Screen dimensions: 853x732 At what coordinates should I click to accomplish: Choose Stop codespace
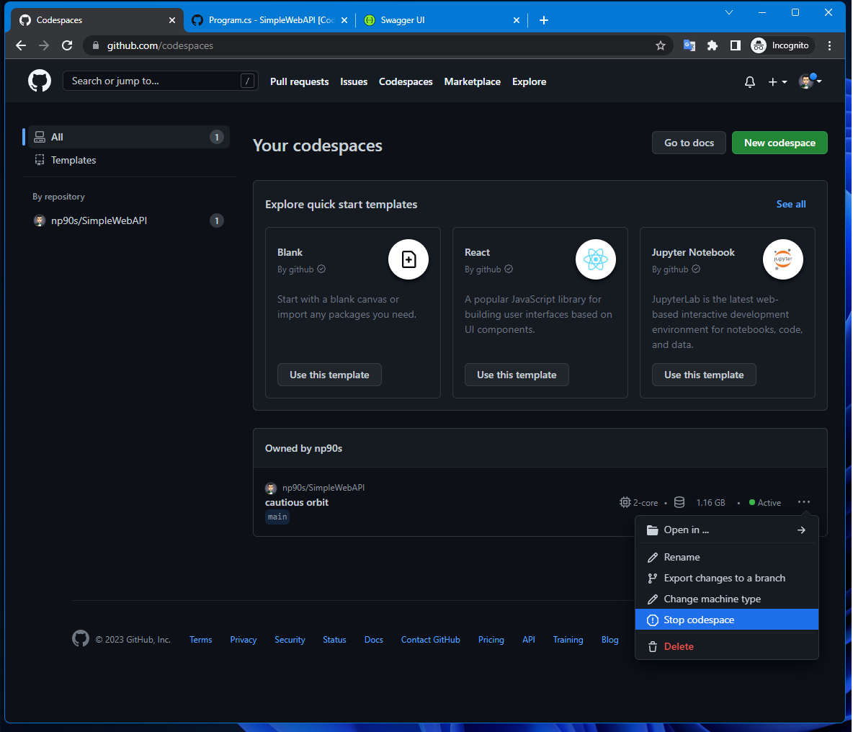[x=726, y=620]
